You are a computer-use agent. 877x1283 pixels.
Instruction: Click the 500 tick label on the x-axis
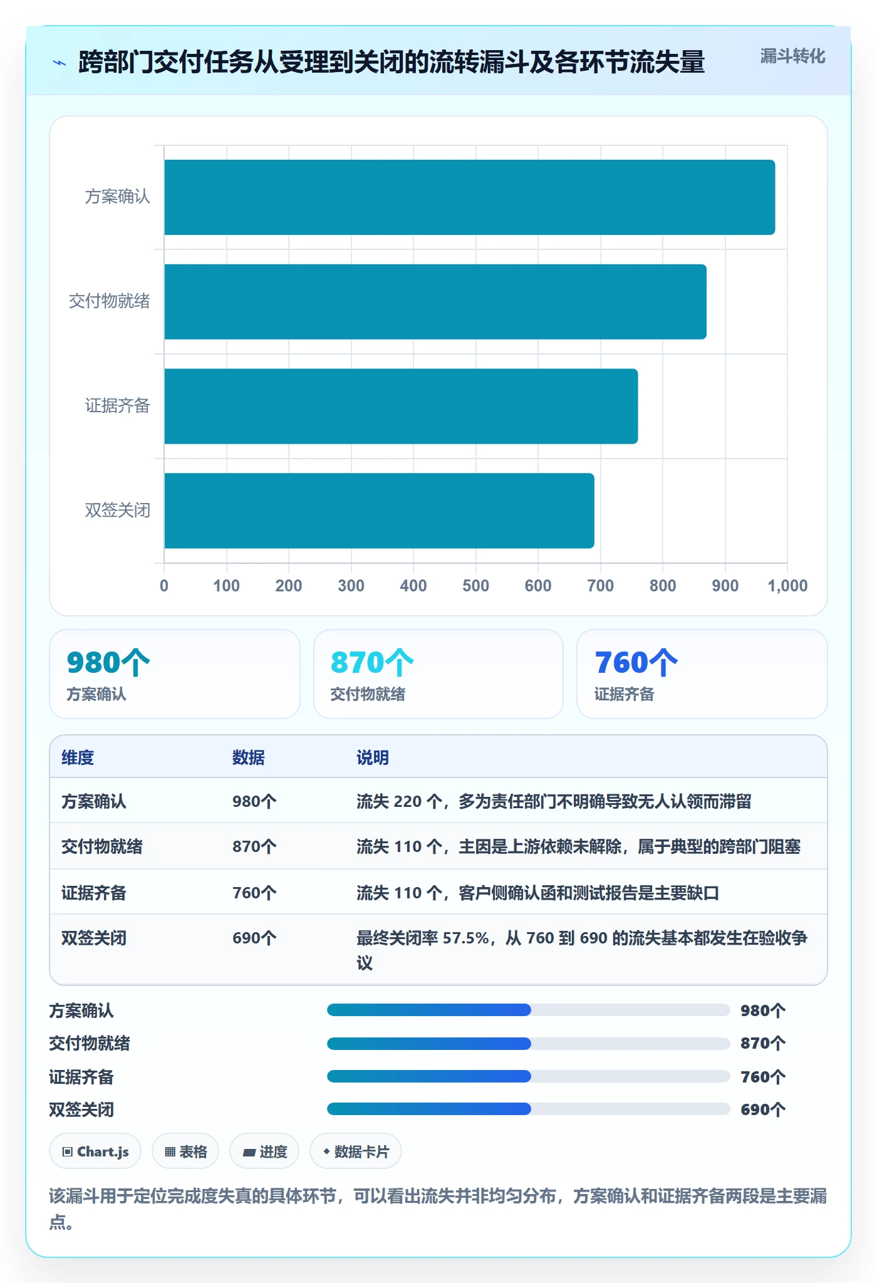tap(476, 586)
